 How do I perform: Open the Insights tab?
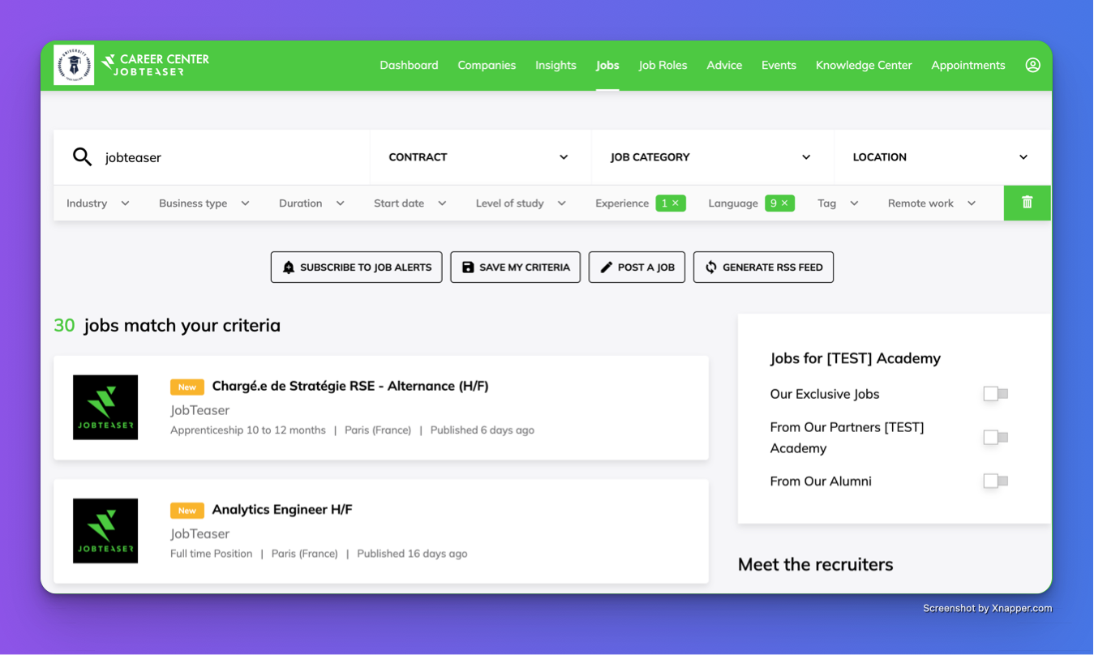coord(556,65)
